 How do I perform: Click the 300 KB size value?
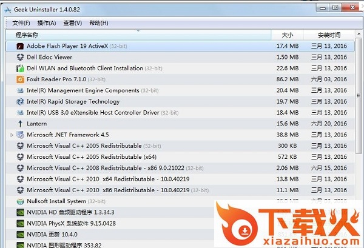tap(288, 146)
